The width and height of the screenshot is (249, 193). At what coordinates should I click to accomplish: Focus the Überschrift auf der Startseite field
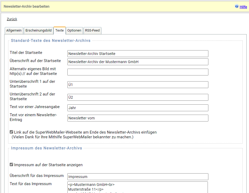pyautogui.click(x=138, y=62)
